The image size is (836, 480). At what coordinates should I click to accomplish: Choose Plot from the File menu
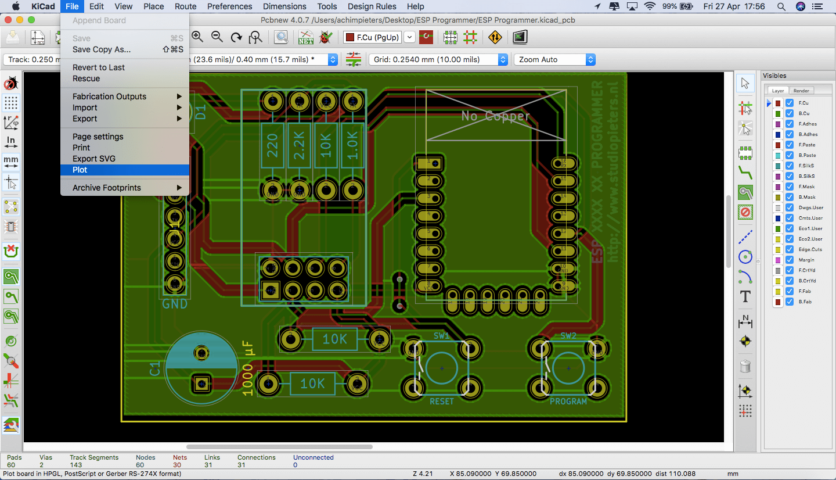125,170
